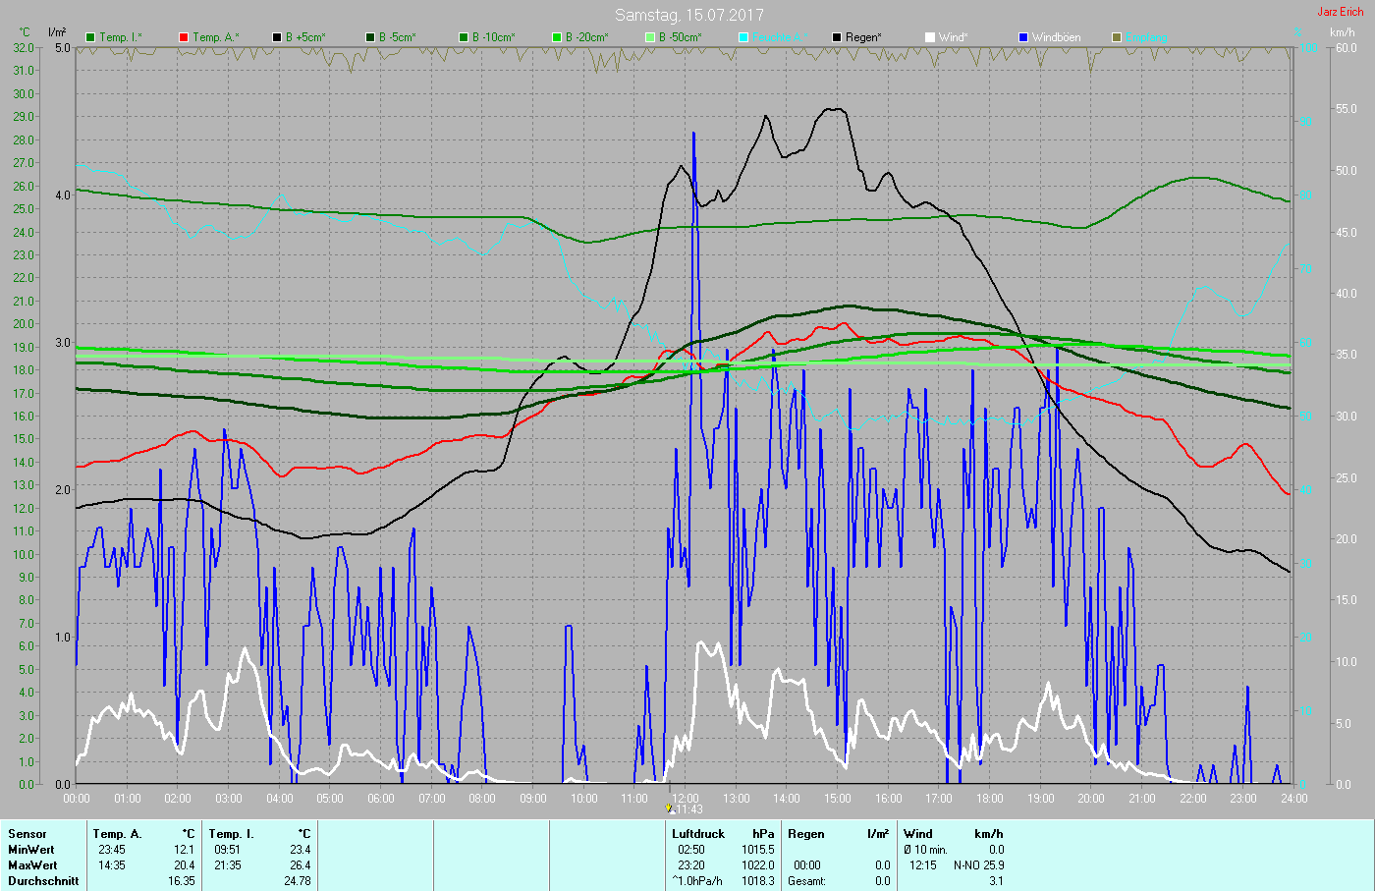Click the B -5cm legend square
The width and height of the screenshot is (1375, 891).
(x=370, y=37)
